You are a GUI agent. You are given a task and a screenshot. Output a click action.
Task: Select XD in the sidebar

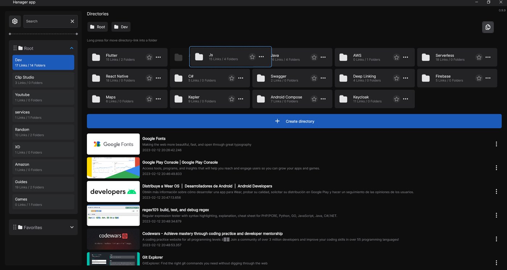click(x=43, y=149)
